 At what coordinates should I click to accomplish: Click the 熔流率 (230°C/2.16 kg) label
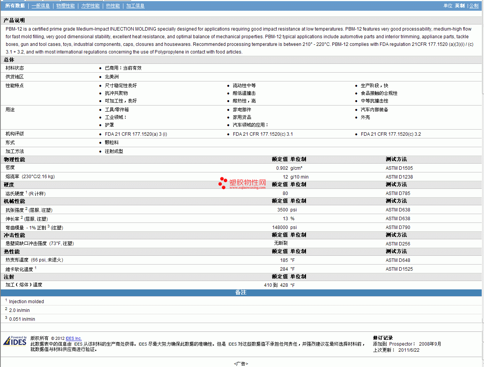(x=30, y=177)
